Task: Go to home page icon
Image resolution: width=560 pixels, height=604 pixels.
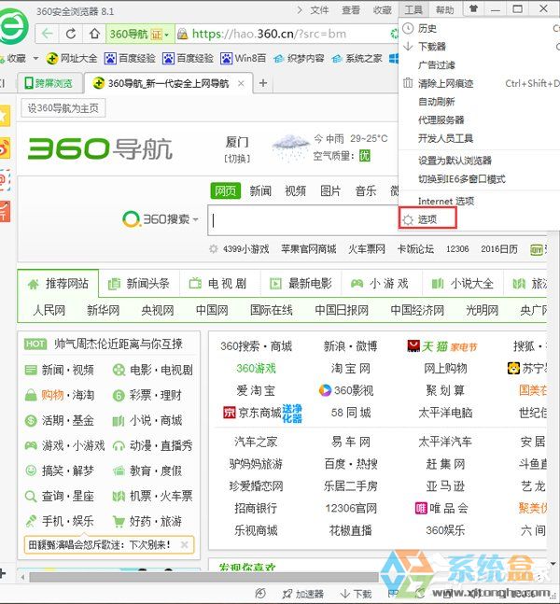Action: (x=94, y=34)
